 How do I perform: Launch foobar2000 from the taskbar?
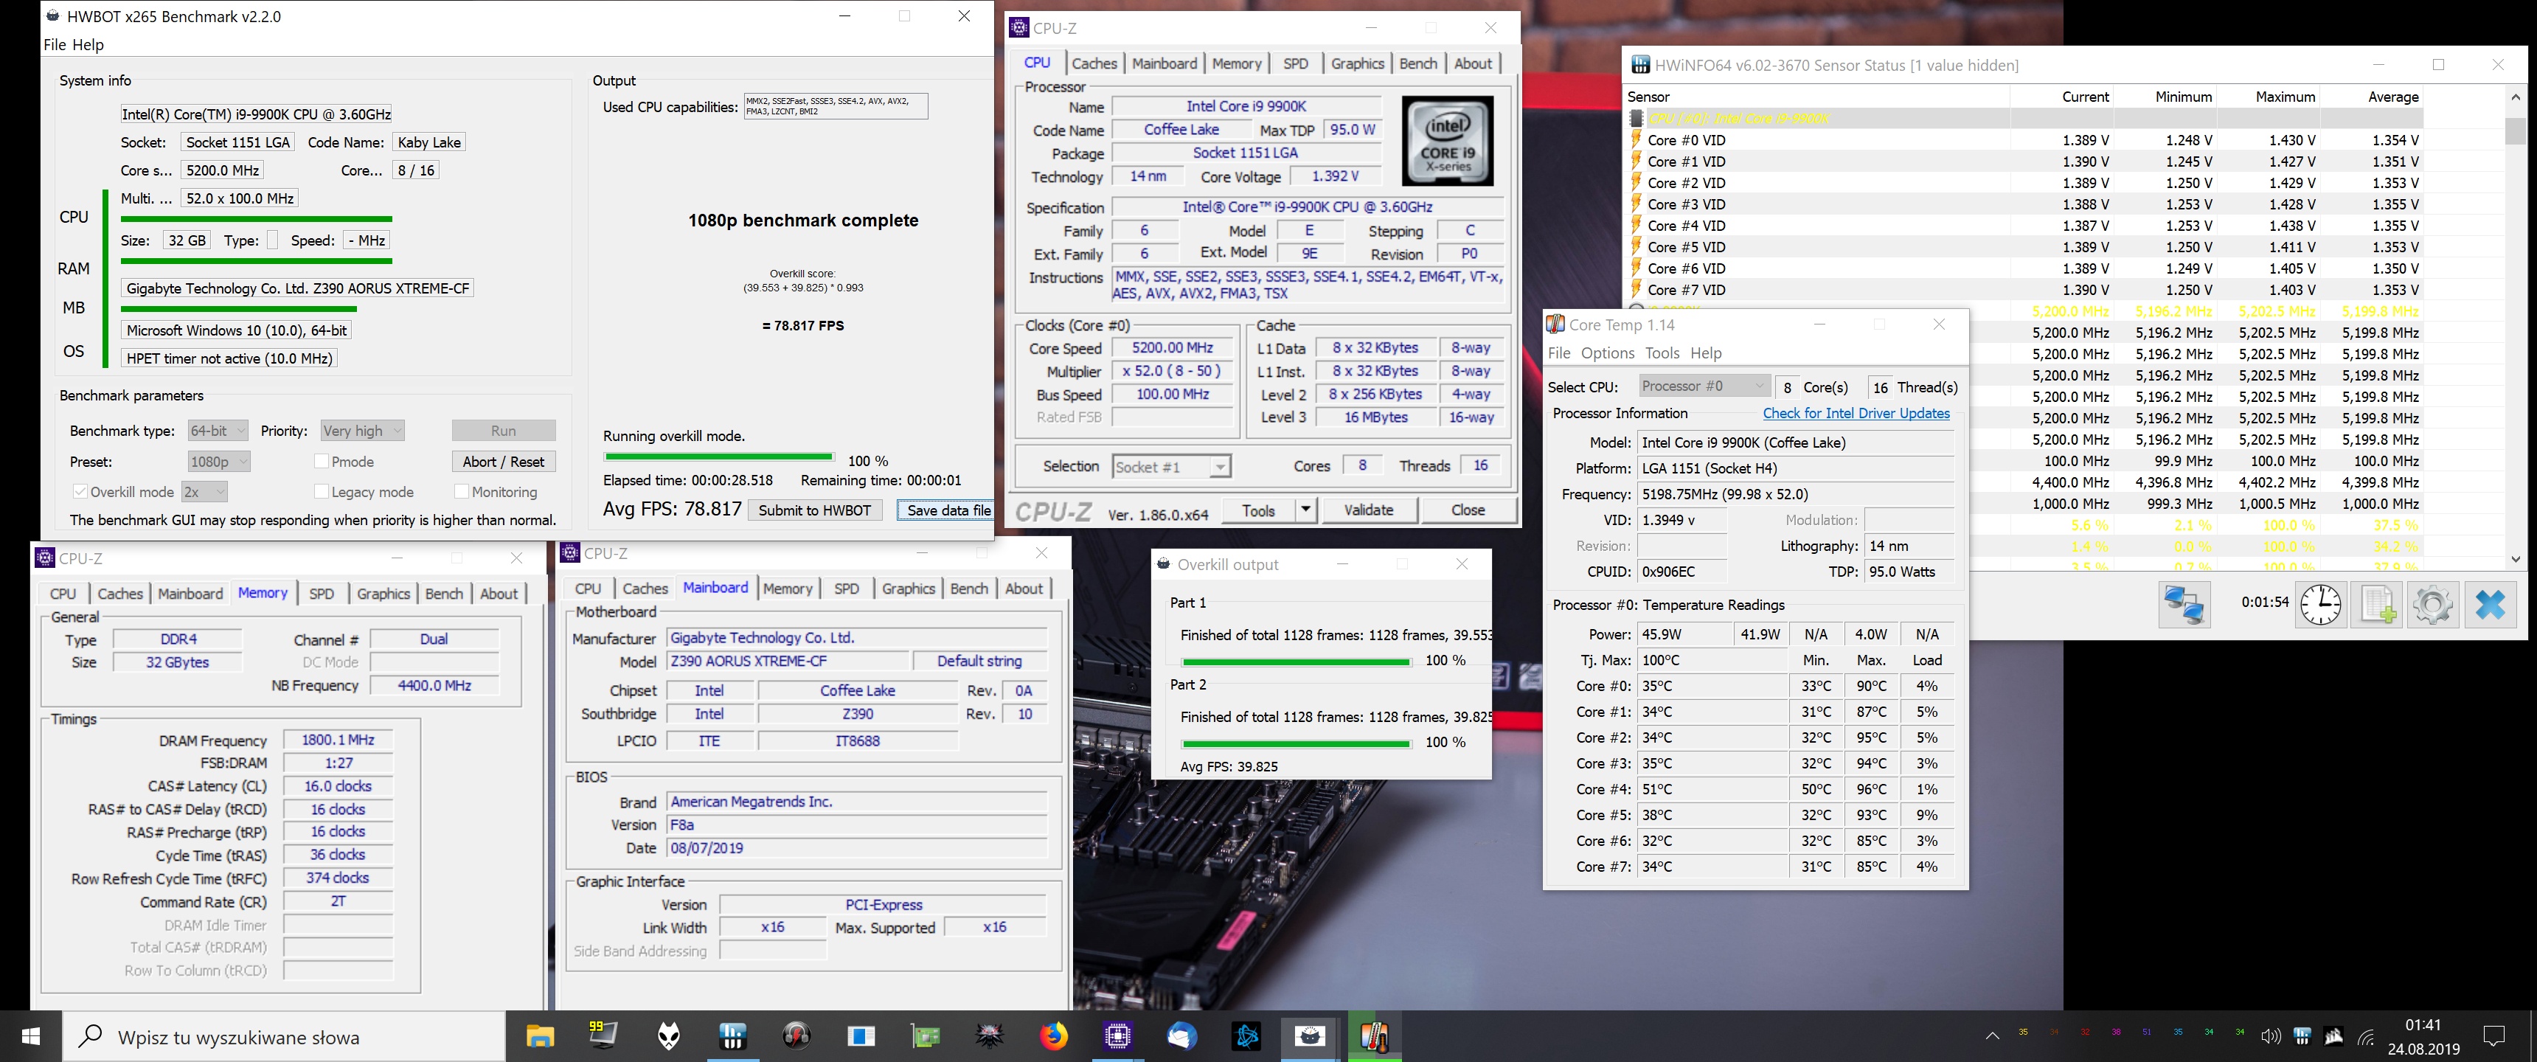669,1036
